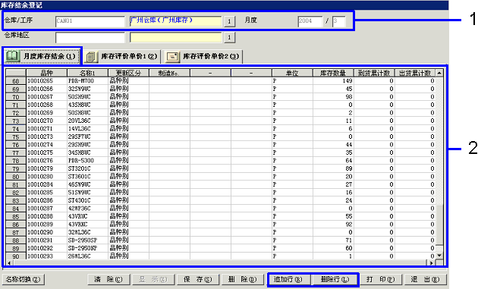Viewport: 478px width, 289px height.
Task: Select row header 75
Action: coord(16,137)
